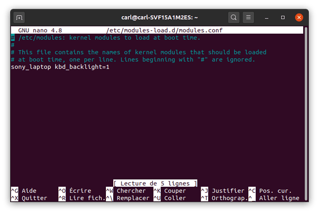319x213 pixels.
Task: Open a new terminal tab
Action: (x=19, y=18)
